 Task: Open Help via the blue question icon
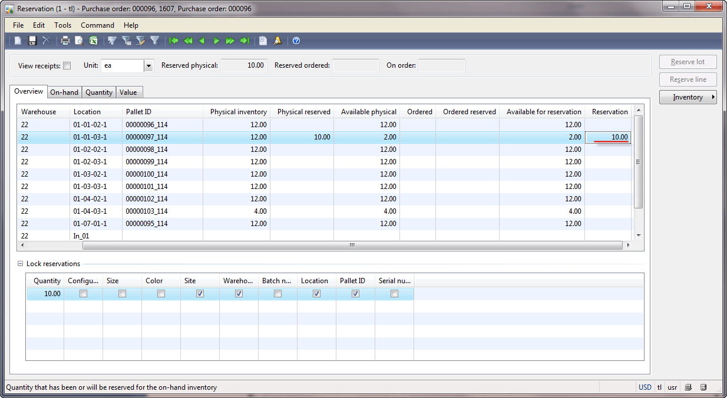[296, 41]
